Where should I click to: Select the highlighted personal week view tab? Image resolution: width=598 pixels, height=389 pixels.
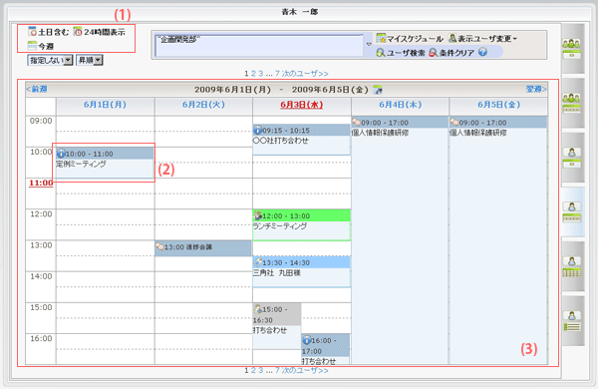572,211
